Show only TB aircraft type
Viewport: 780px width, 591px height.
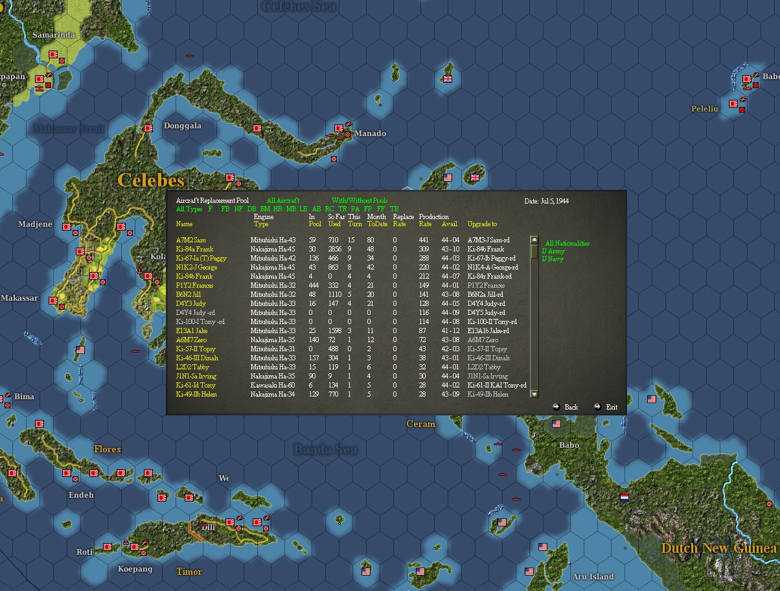click(395, 209)
